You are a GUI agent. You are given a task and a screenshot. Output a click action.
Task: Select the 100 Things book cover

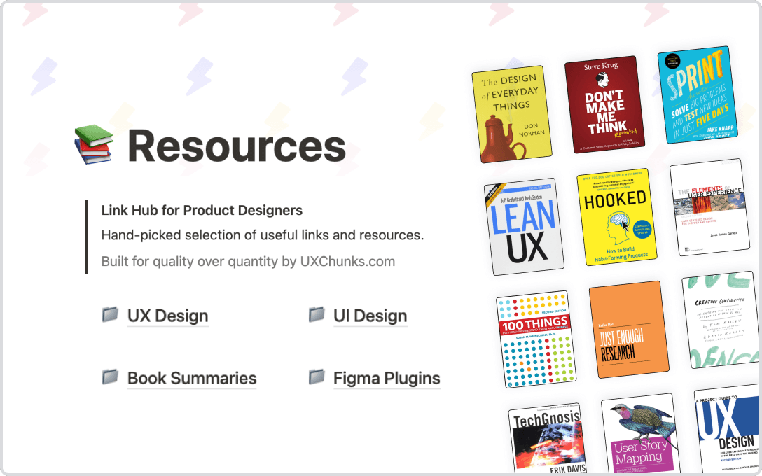pyautogui.click(x=536, y=339)
